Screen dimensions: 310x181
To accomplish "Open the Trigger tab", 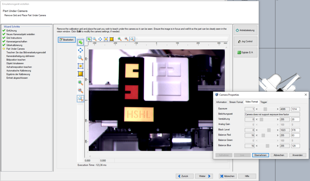I will click(263, 102).
